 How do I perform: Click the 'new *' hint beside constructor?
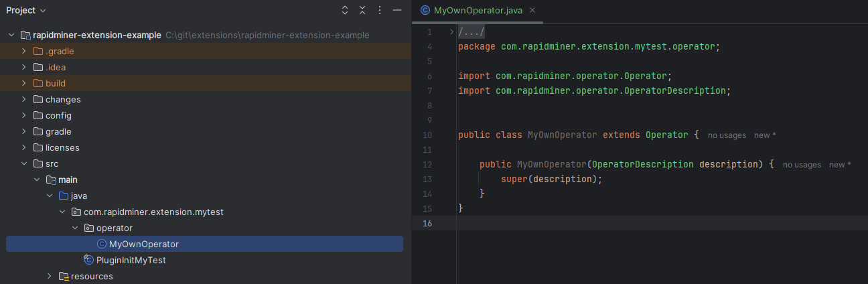point(840,165)
